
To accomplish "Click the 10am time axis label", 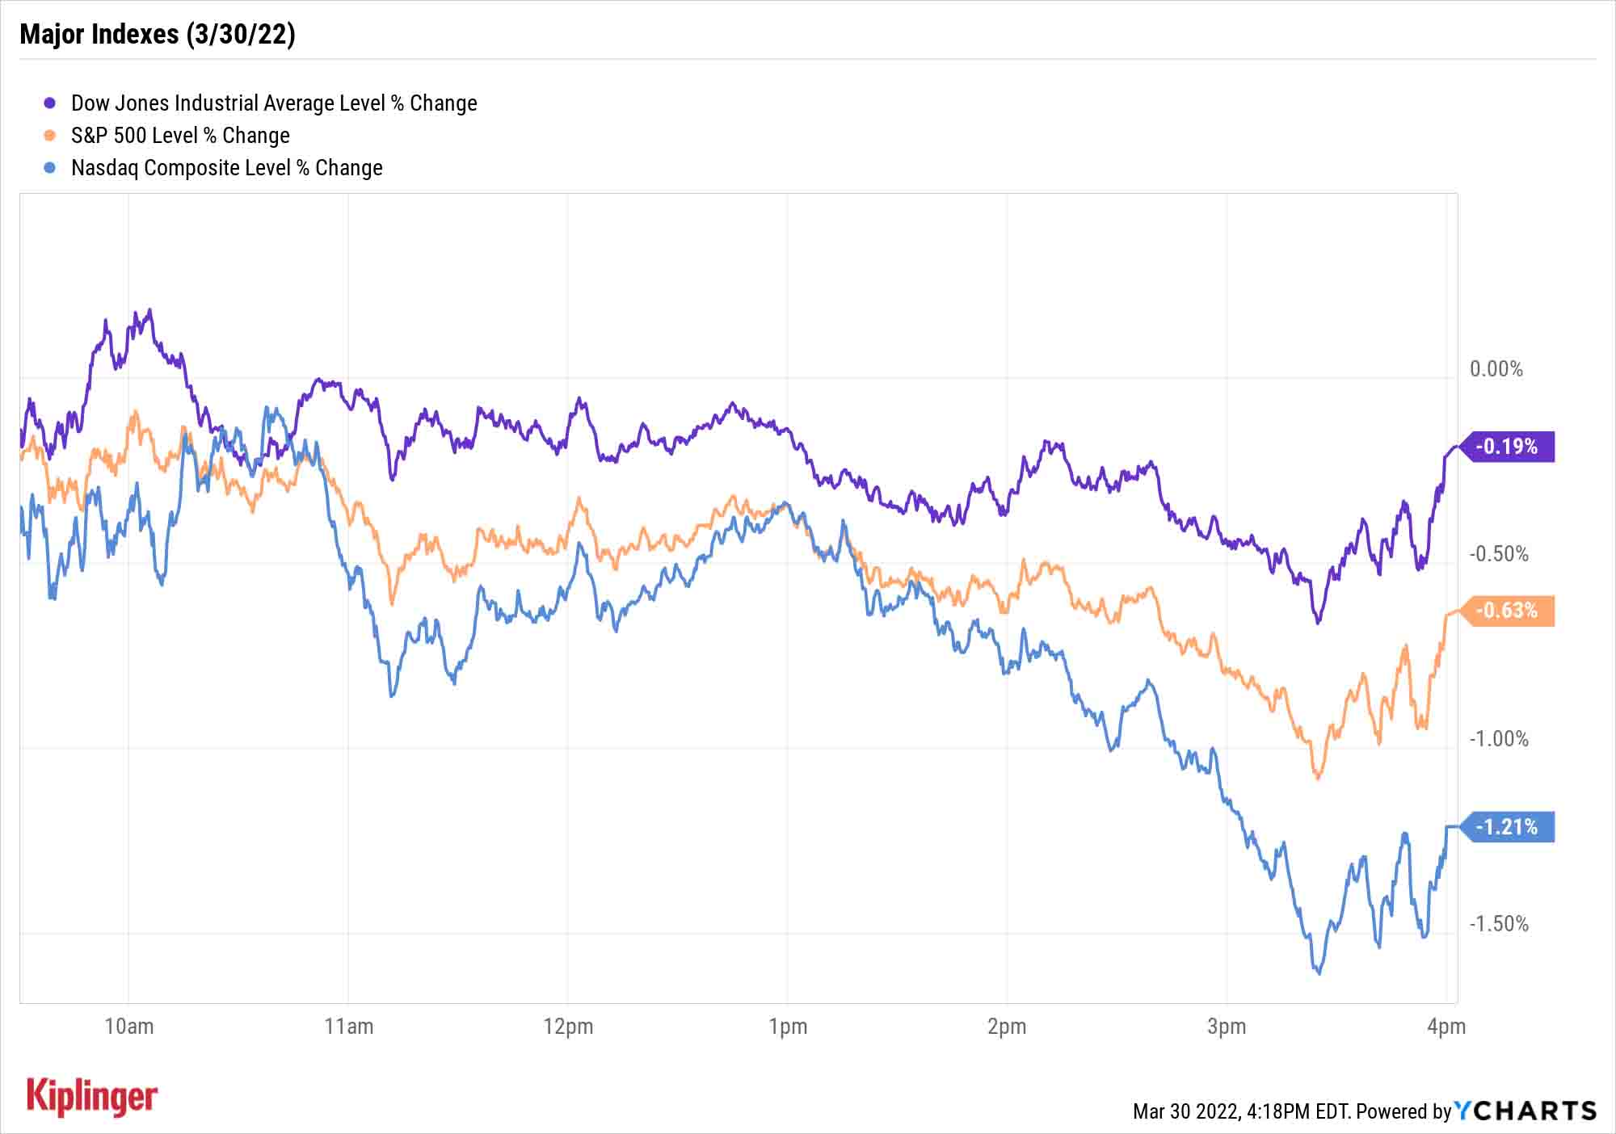I will 129,1027.
